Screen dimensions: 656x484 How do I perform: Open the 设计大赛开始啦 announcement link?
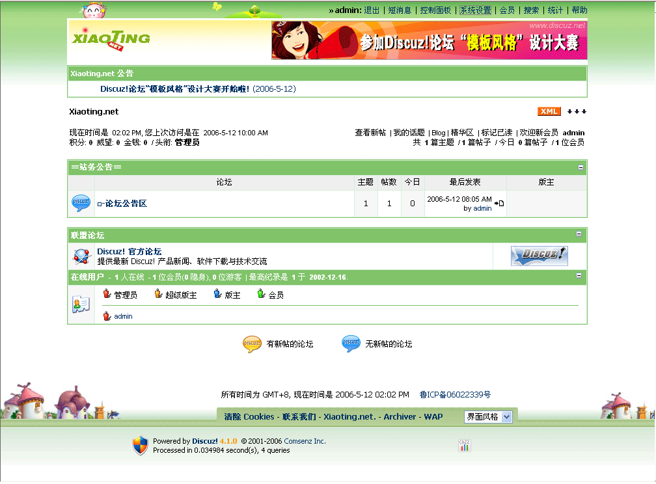pos(174,88)
